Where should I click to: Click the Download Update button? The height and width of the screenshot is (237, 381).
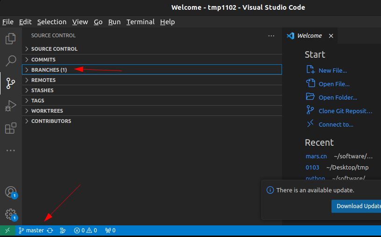357,206
